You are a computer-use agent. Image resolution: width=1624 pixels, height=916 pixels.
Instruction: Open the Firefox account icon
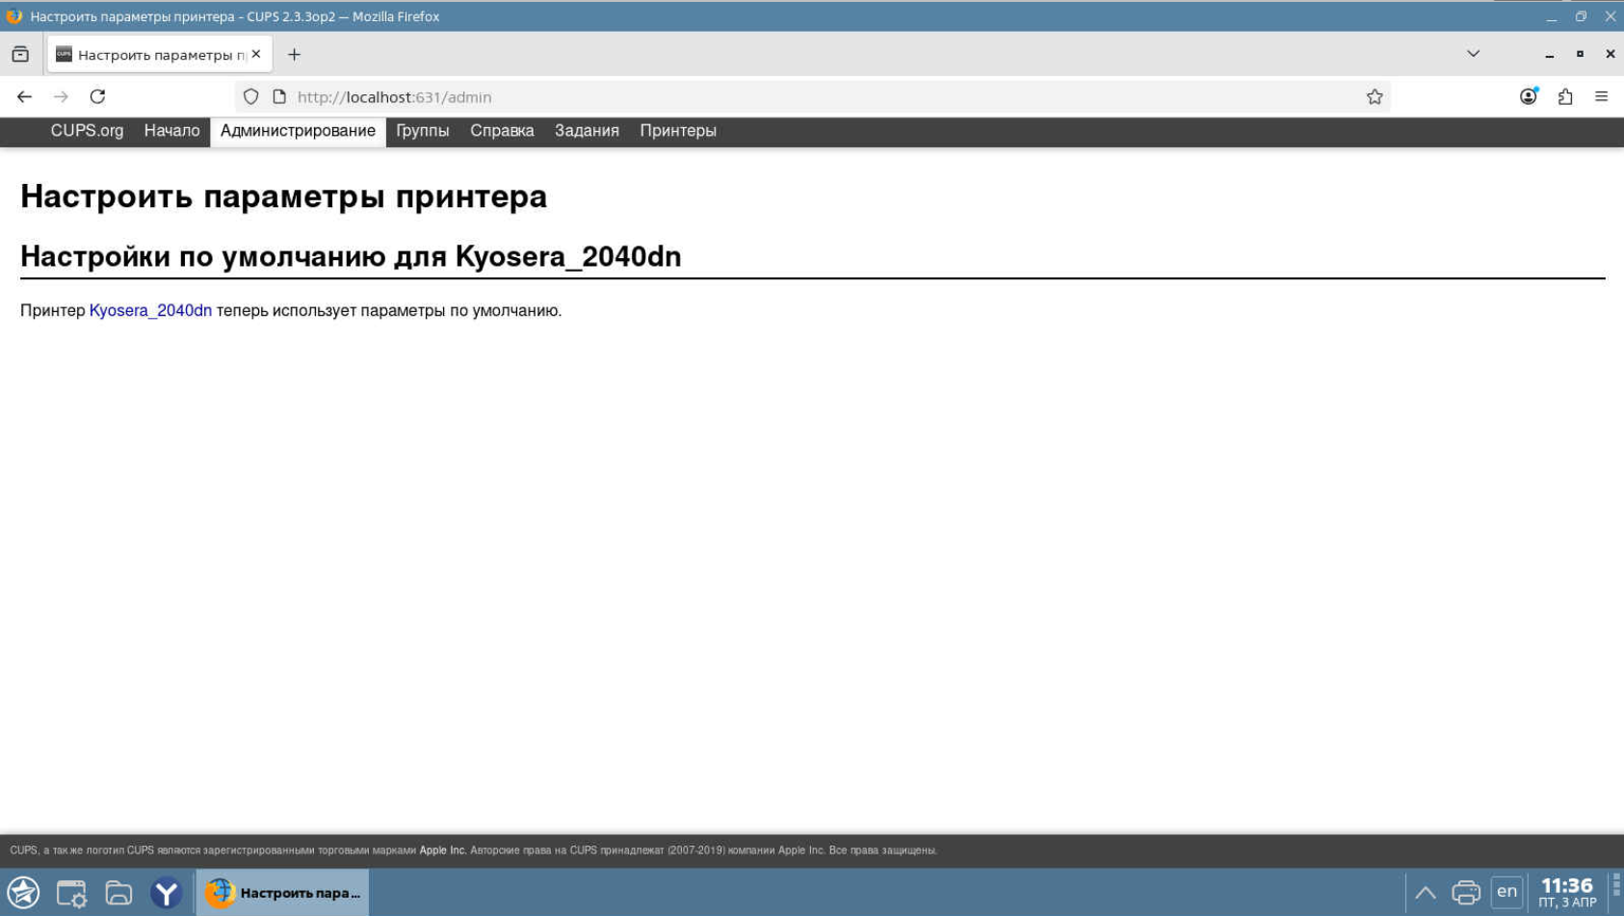pyautogui.click(x=1528, y=96)
